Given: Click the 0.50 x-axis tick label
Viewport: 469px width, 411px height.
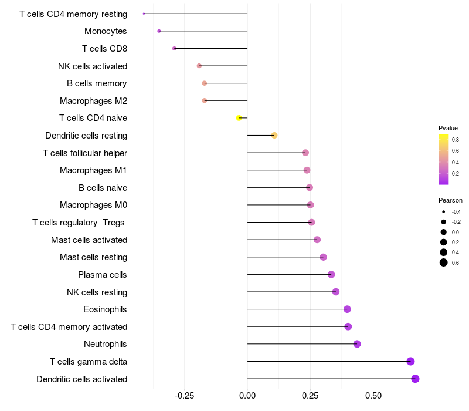Looking at the screenshot, I should (373, 396).
